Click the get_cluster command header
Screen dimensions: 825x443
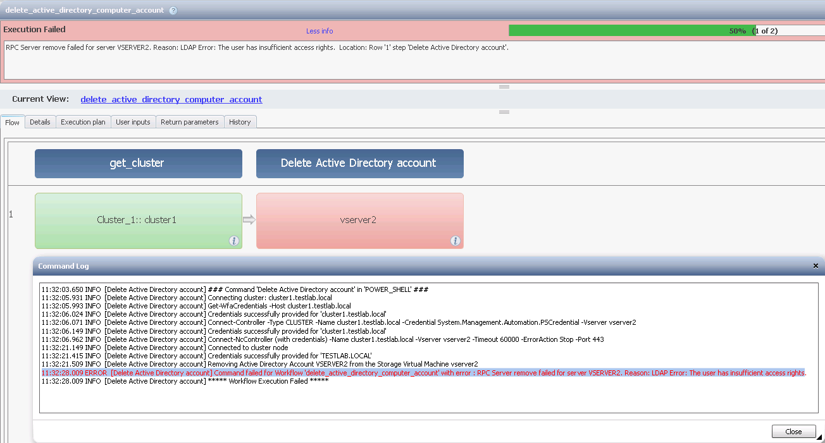pyautogui.click(x=139, y=164)
